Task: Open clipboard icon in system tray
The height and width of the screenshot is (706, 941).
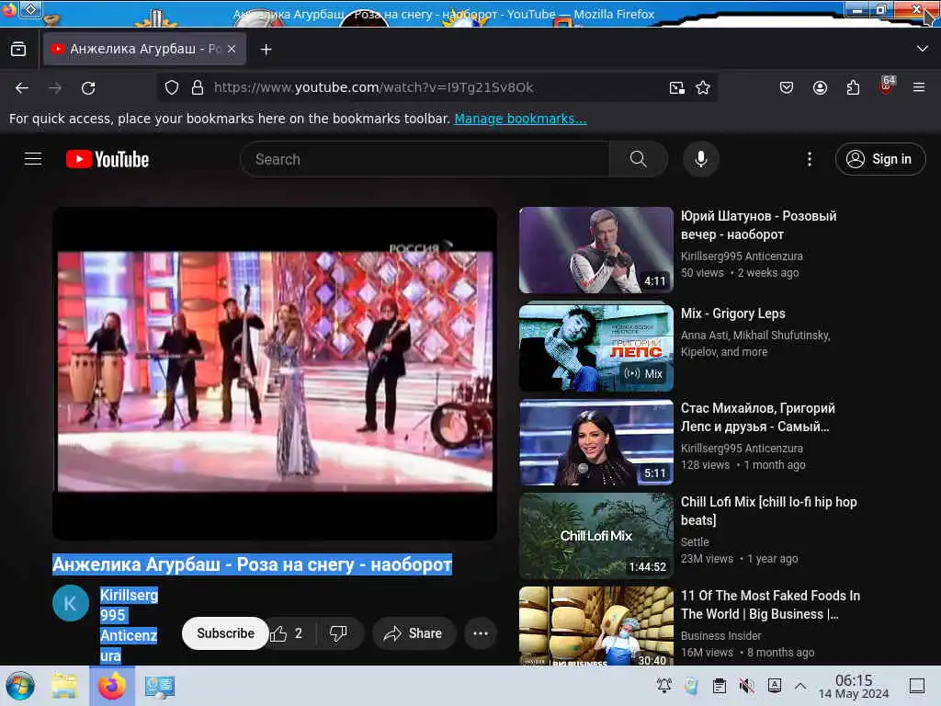Action: point(719,686)
